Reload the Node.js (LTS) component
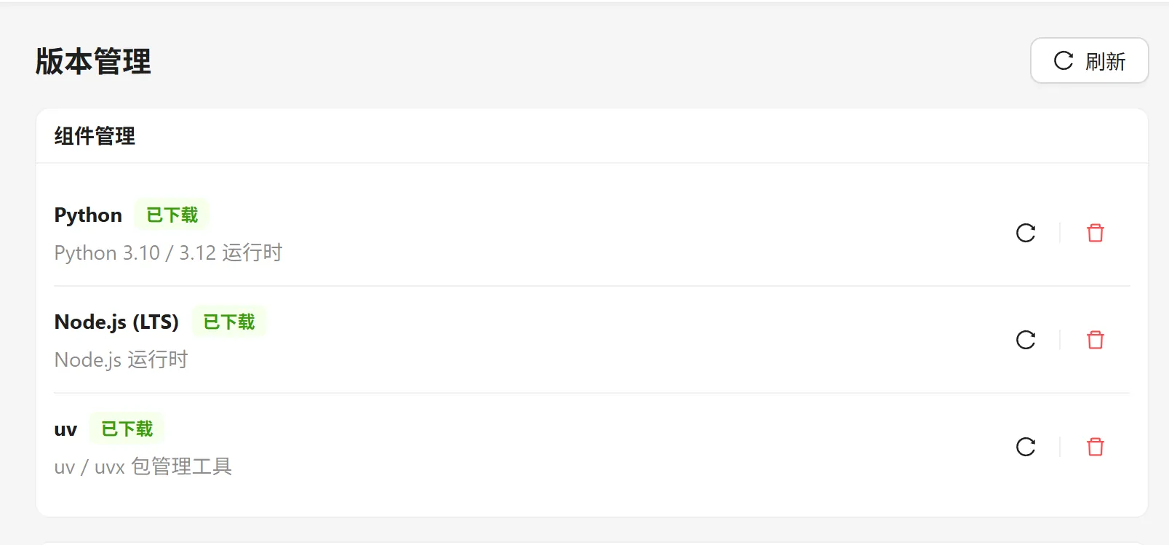 (1026, 340)
